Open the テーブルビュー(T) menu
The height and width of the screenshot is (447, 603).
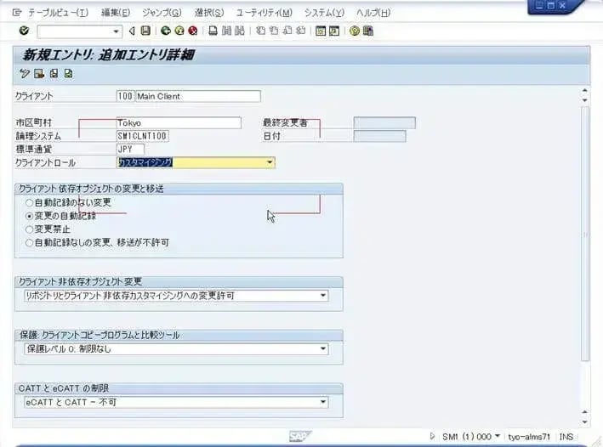(x=59, y=13)
